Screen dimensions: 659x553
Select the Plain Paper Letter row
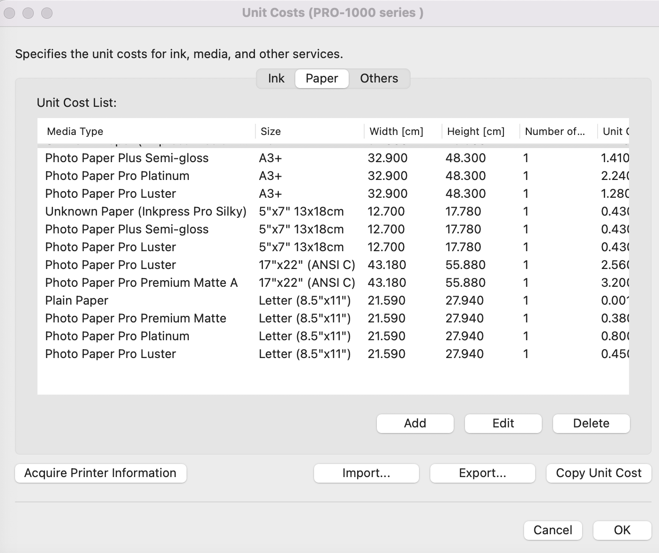tap(187, 300)
